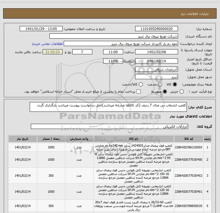
Task: Click the row 2 product name sized 6-95 mm^2
Action: point(134,160)
